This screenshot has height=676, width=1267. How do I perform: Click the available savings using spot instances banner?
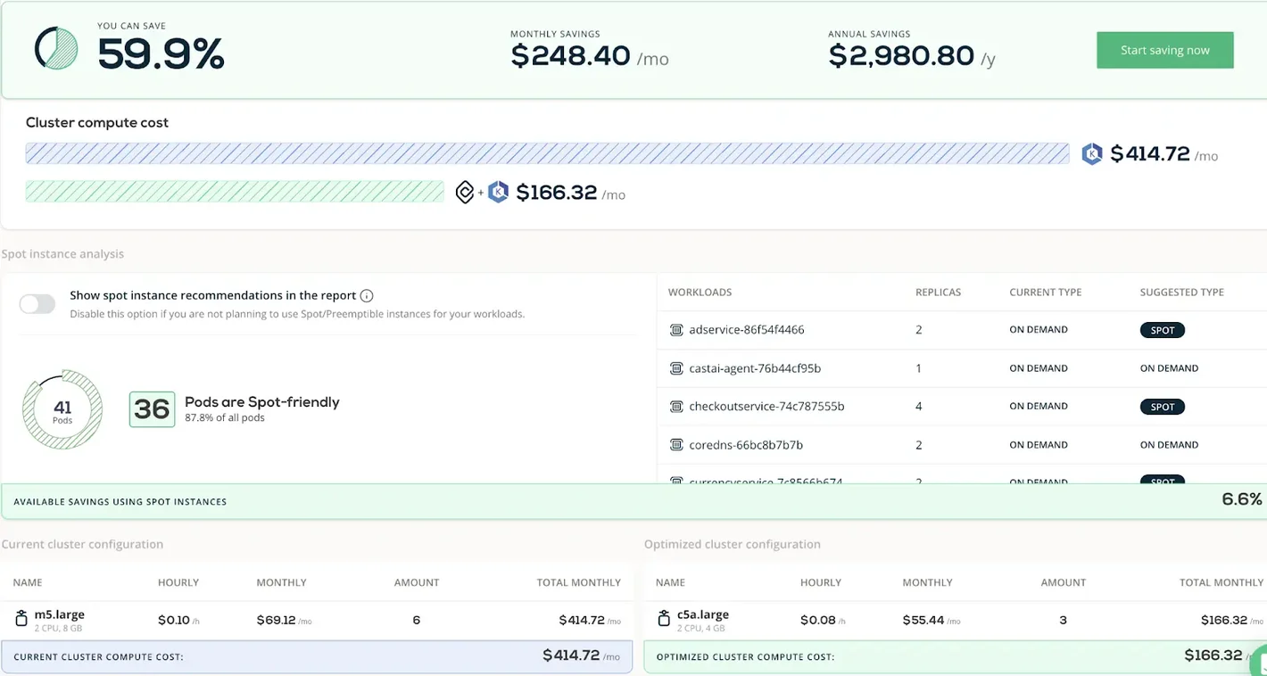633,499
